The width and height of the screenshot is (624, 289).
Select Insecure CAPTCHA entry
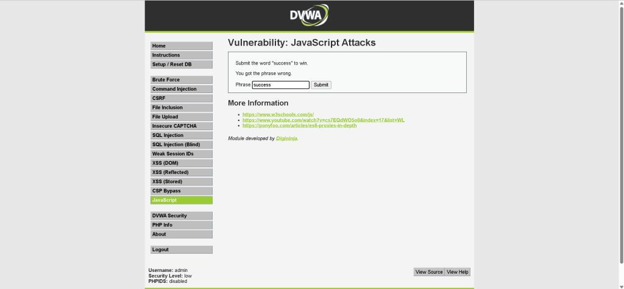click(x=182, y=126)
